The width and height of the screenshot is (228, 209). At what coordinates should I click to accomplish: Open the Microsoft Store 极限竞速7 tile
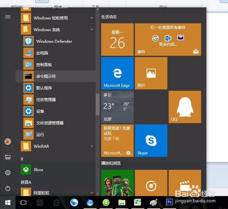117,141
